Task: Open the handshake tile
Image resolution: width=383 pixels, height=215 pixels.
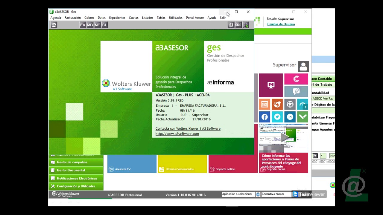Action: click(277, 105)
